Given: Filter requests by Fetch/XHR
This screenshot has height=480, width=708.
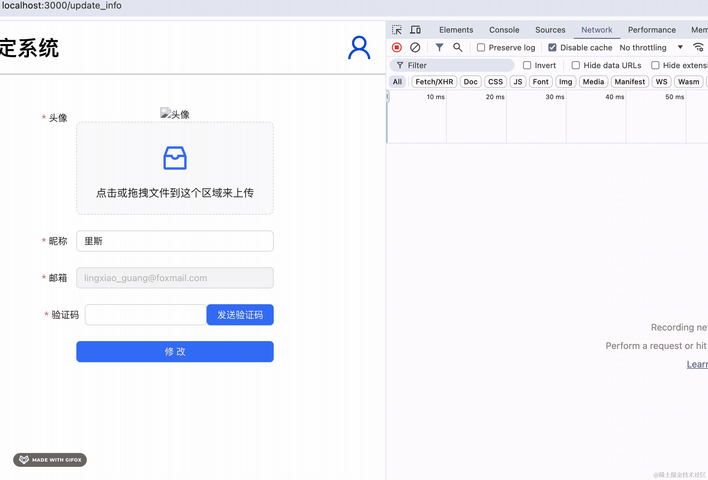Looking at the screenshot, I should [434, 82].
